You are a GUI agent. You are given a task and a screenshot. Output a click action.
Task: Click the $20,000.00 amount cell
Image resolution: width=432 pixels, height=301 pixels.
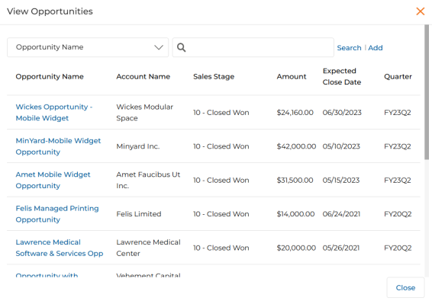coord(296,248)
